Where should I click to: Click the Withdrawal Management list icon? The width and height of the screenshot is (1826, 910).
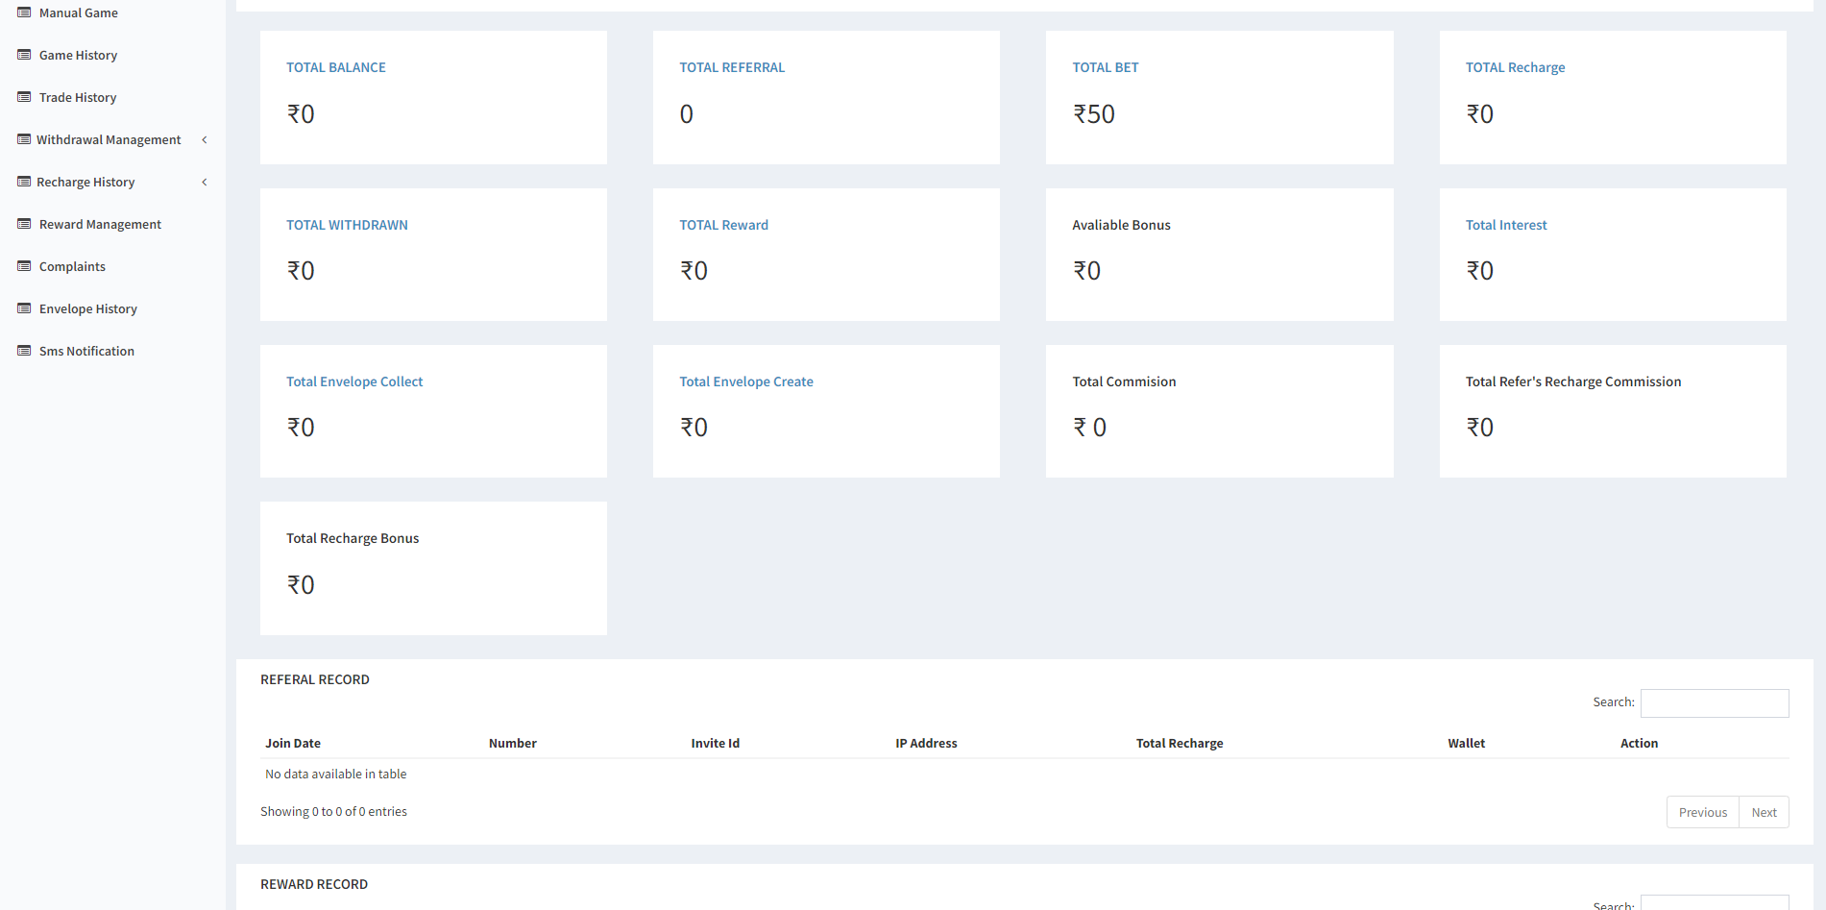pos(24,139)
